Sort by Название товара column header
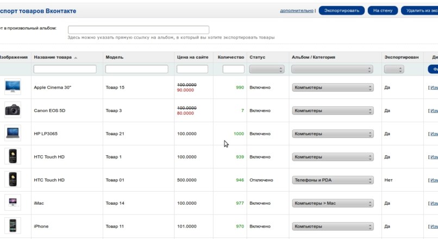Screen dimensions: 438x239 tap(53, 57)
